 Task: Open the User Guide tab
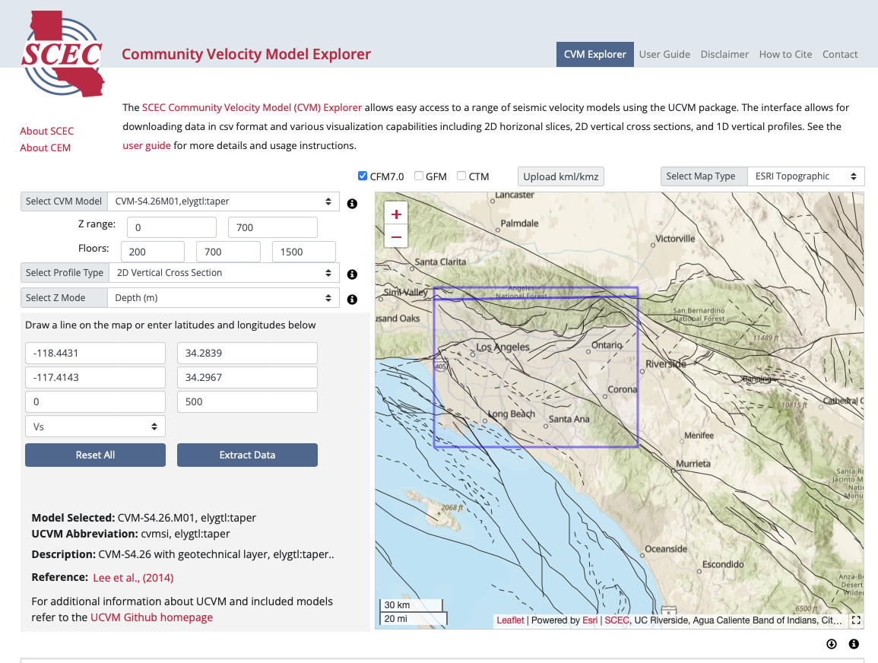[x=664, y=54]
